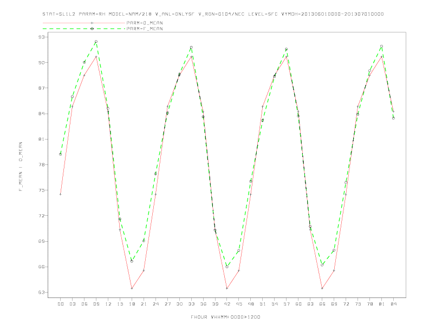This screenshot has width=429, height=331.
Task: Click the x-axis tick label 72
Action: [x=346, y=304]
